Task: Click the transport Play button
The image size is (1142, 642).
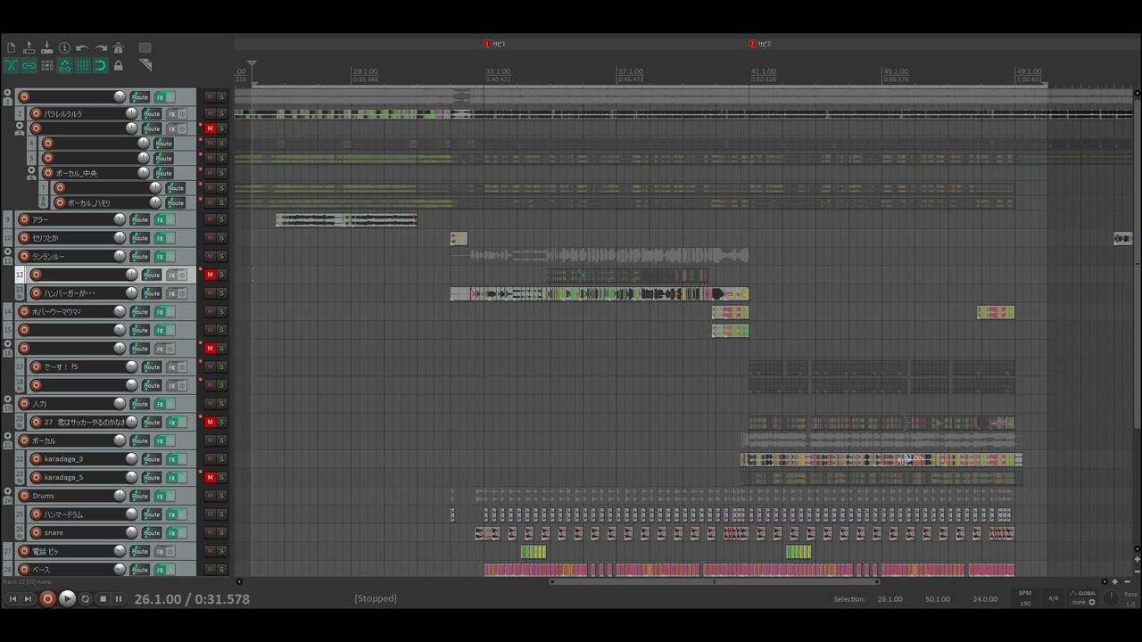Action: [x=67, y=599]
